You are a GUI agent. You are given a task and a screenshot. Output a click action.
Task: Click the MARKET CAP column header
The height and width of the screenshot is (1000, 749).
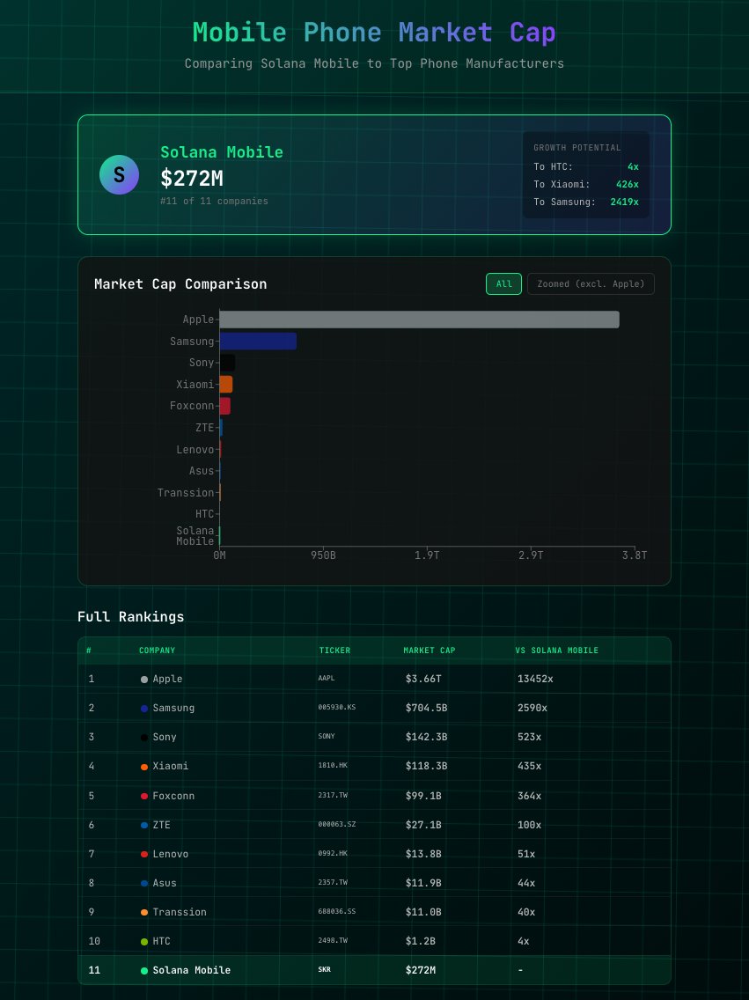[430, 651]
